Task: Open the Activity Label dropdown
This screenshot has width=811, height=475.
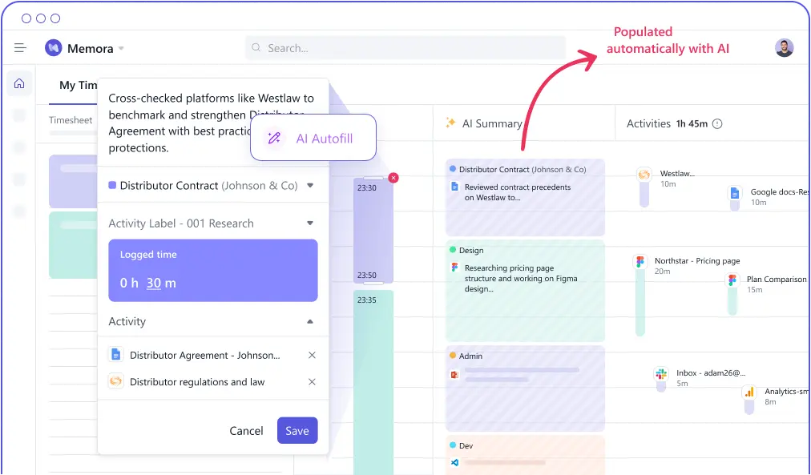Action: point(310,223)
